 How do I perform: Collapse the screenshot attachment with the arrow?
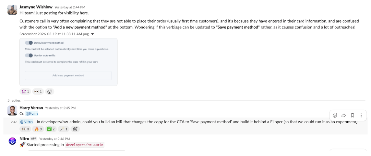coord(92,34)
